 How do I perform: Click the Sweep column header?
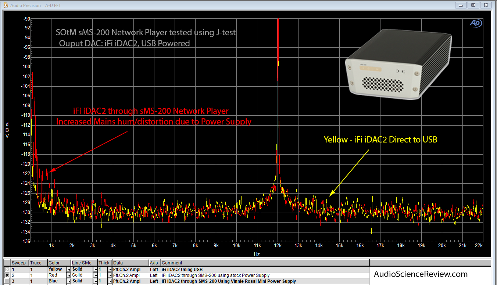(x=20, y=263)
